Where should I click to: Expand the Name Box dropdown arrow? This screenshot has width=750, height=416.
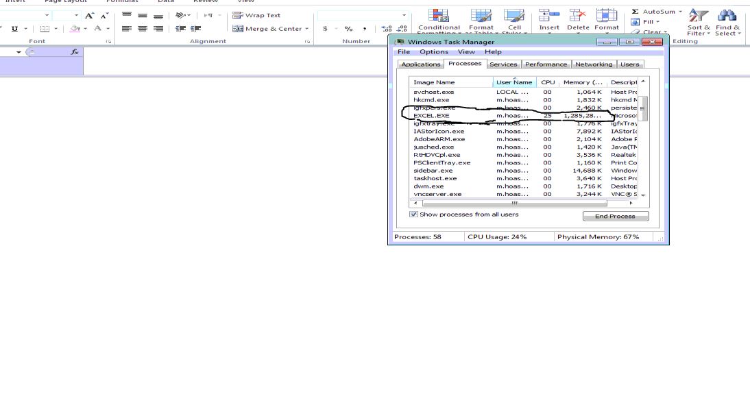(x=19, y=51)
